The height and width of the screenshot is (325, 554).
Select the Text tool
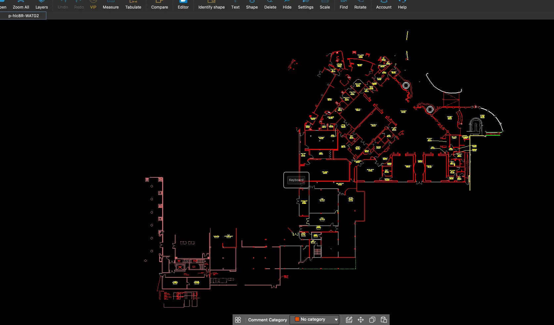point(235,5)
